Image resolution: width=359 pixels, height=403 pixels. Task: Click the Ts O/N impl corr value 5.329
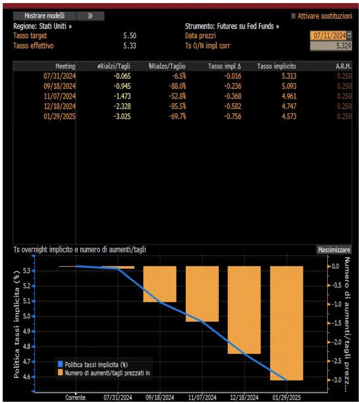click(x=331, y=46)
